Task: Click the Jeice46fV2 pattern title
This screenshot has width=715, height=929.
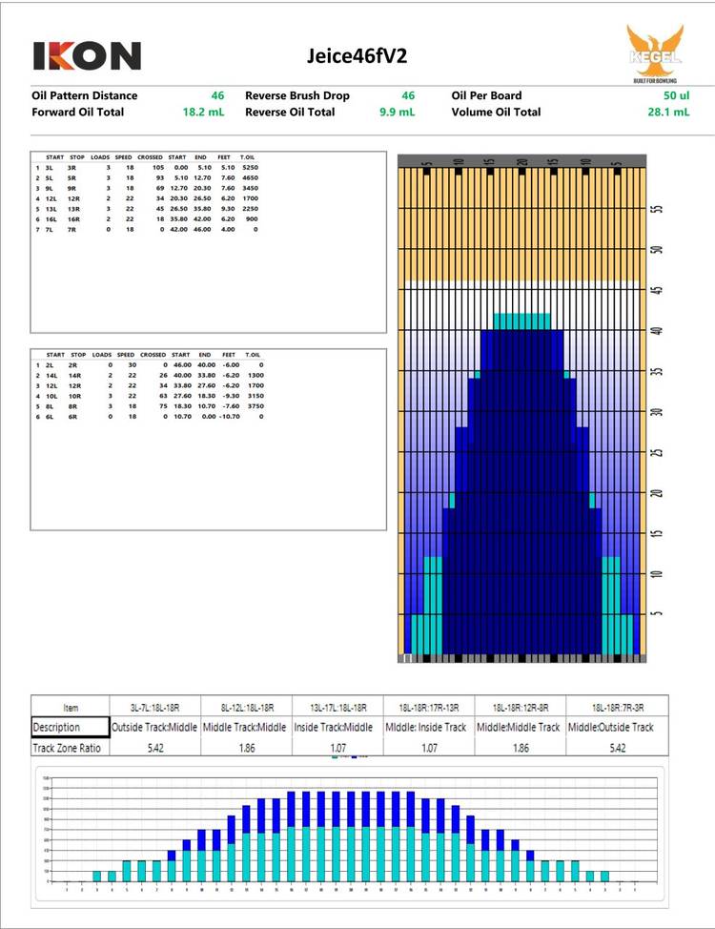Action: coord(357,55)
